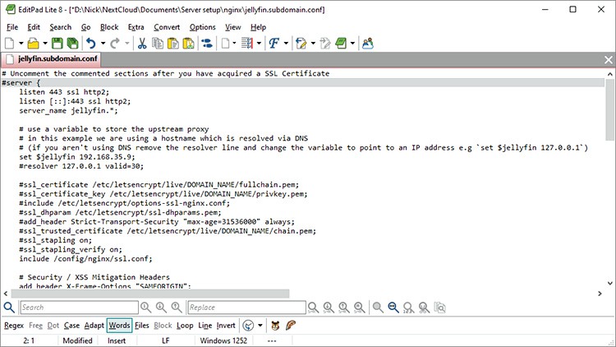Screen dimensions: 616x347
Task: Disable the Words whole-word option
Action: click(x=119, y=326)
